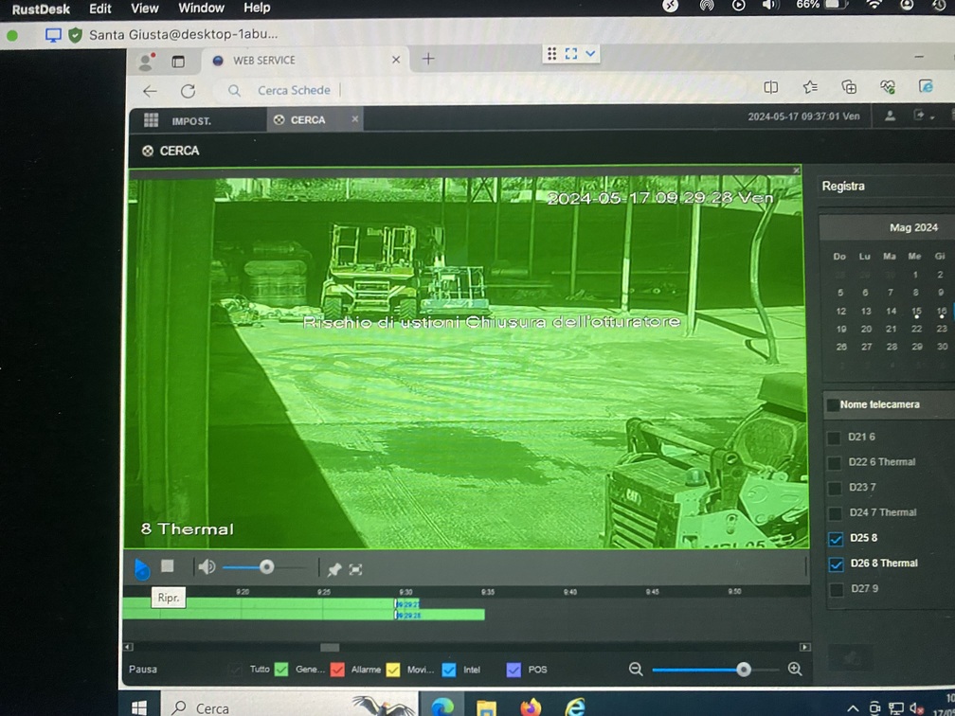The height and width of the screenshot is (716, 955).
Task: Toggle the blue Intel record type checkbox
Action: (x=449, y=670)
